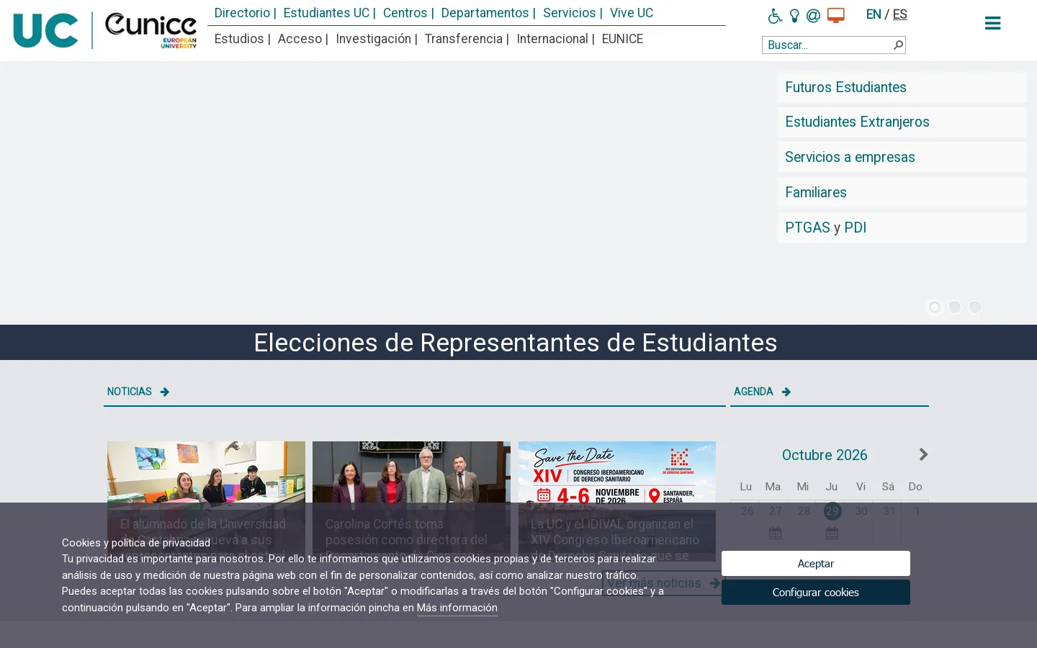1037x648 pixels.
Task: Open the Servicios top menu
Action: 569,13
